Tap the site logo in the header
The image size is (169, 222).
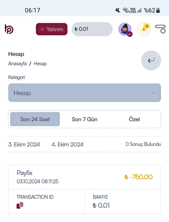click(9, 29)
